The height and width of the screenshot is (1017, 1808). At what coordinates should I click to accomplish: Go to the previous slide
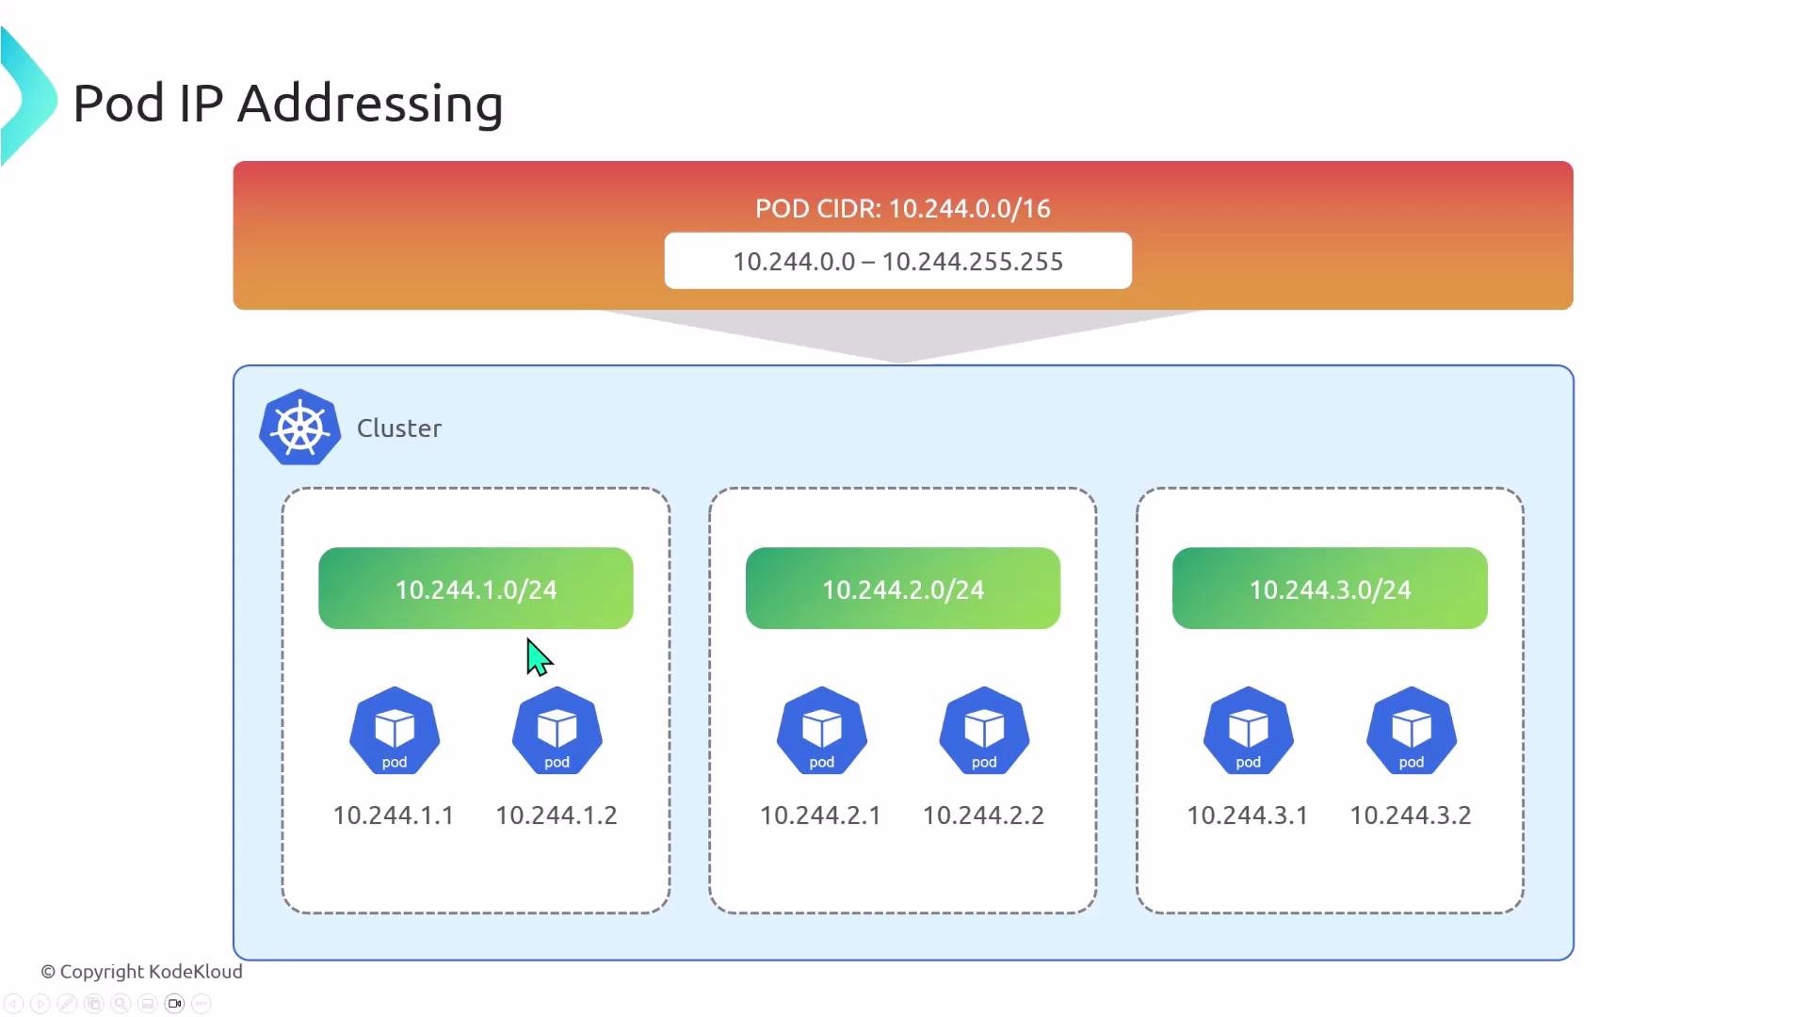tap(13, 1004)
